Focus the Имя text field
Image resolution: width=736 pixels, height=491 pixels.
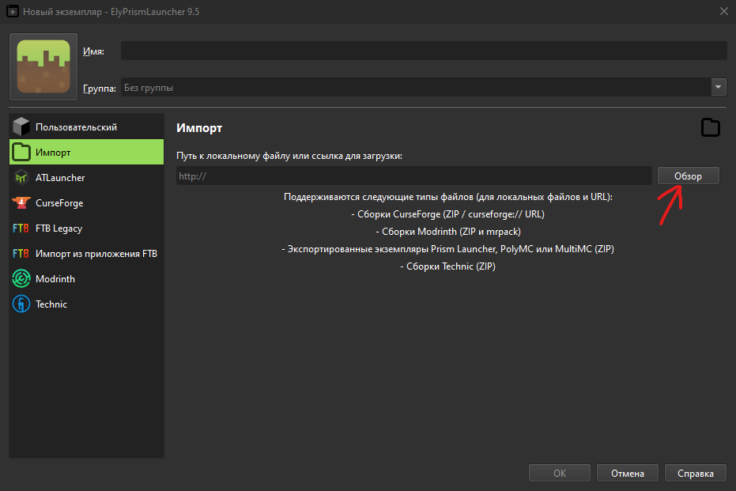tap(424, 51)
